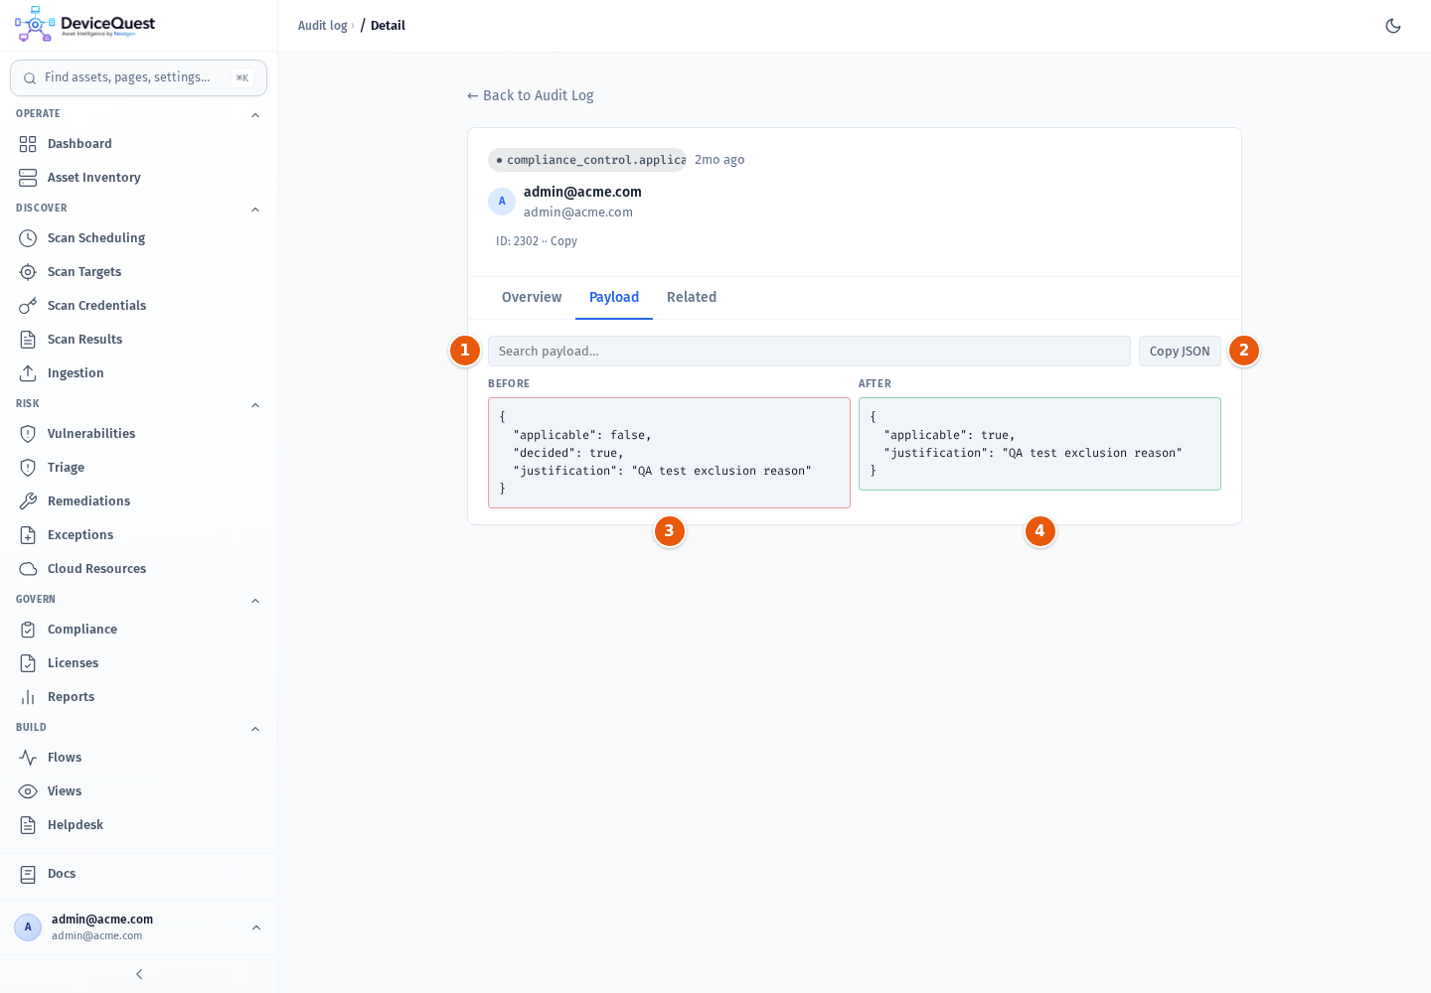This screenshot has width=1431, height=993.
Task: Click Helpdesk document icon
Action: click(28, 825)
